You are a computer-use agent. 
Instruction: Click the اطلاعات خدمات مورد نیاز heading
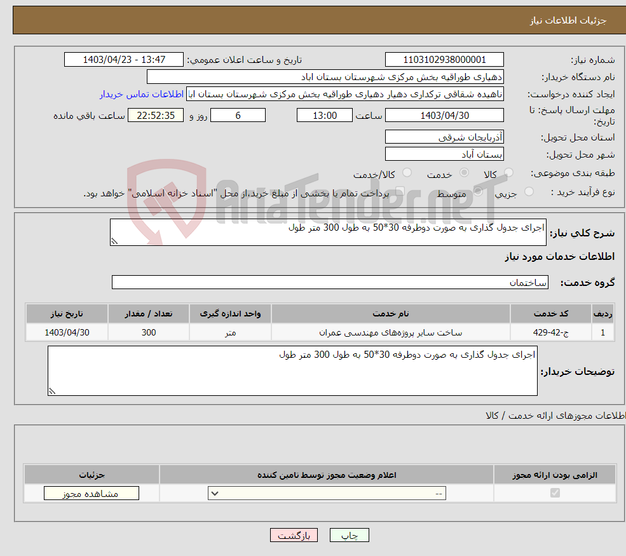pyautogui.click(x=559, y=256)
